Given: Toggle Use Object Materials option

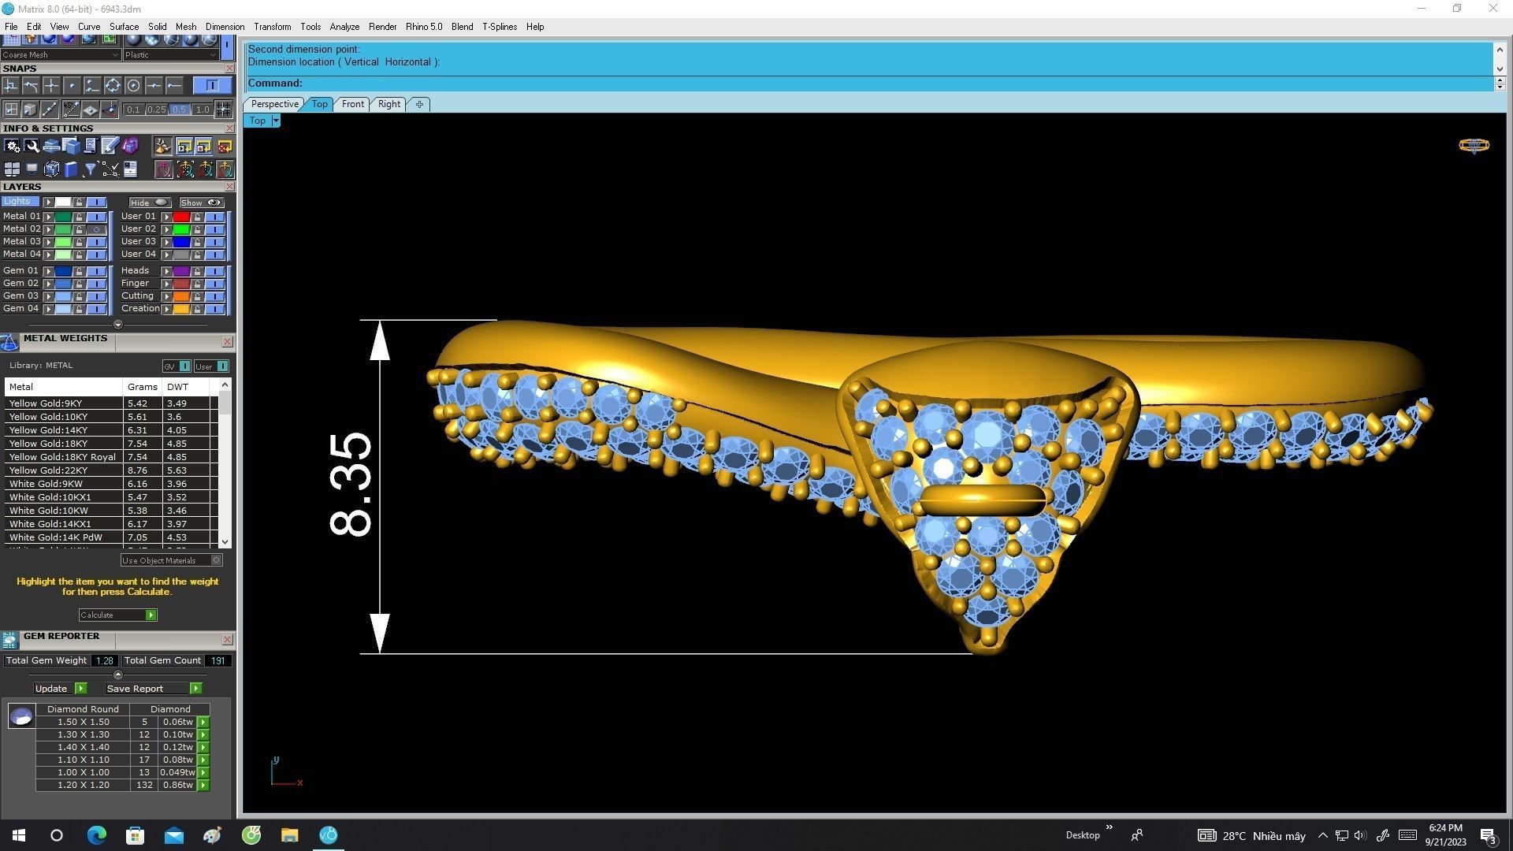Looking at the screenshot, I should click(171, 560).
